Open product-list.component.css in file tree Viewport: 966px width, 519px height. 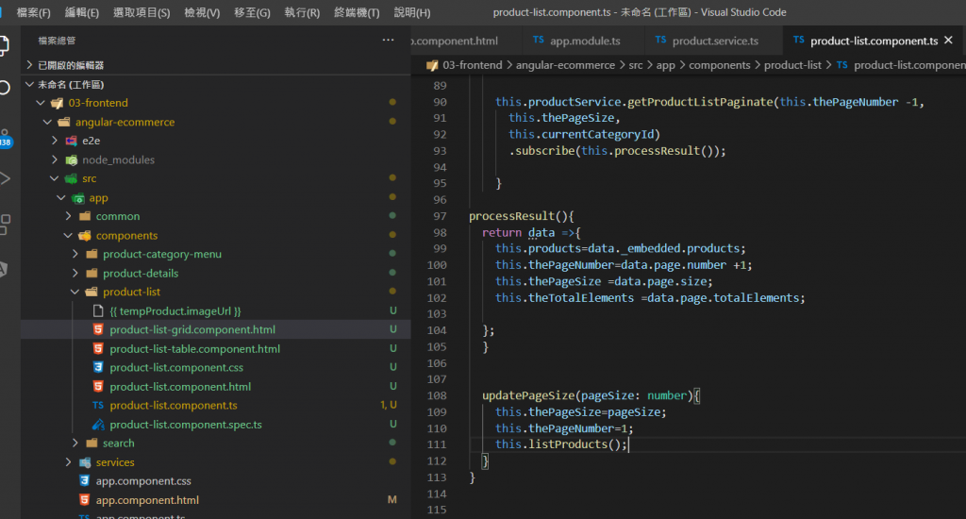(x=175, y=367)
